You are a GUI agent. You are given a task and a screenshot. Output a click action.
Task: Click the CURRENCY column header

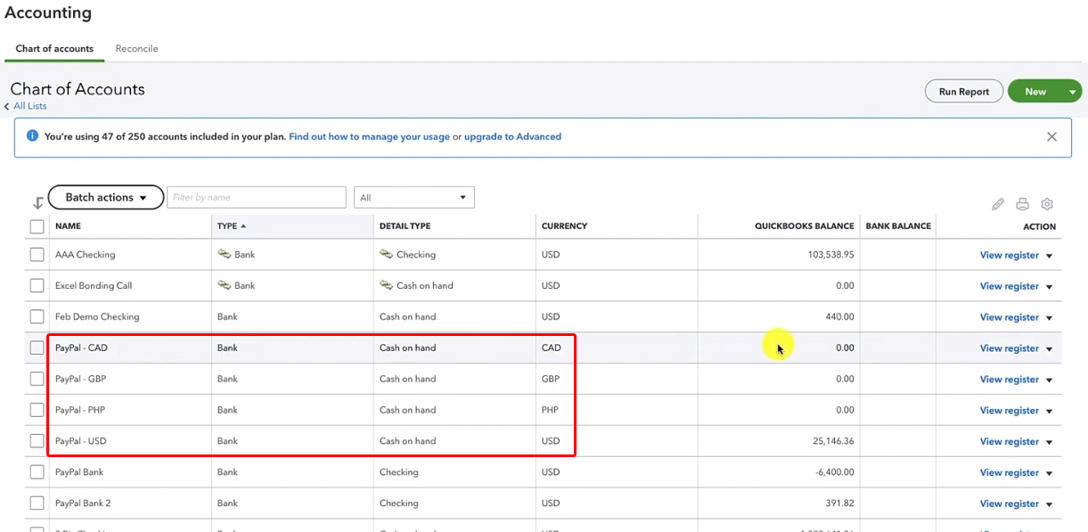(x=564, y=226)
